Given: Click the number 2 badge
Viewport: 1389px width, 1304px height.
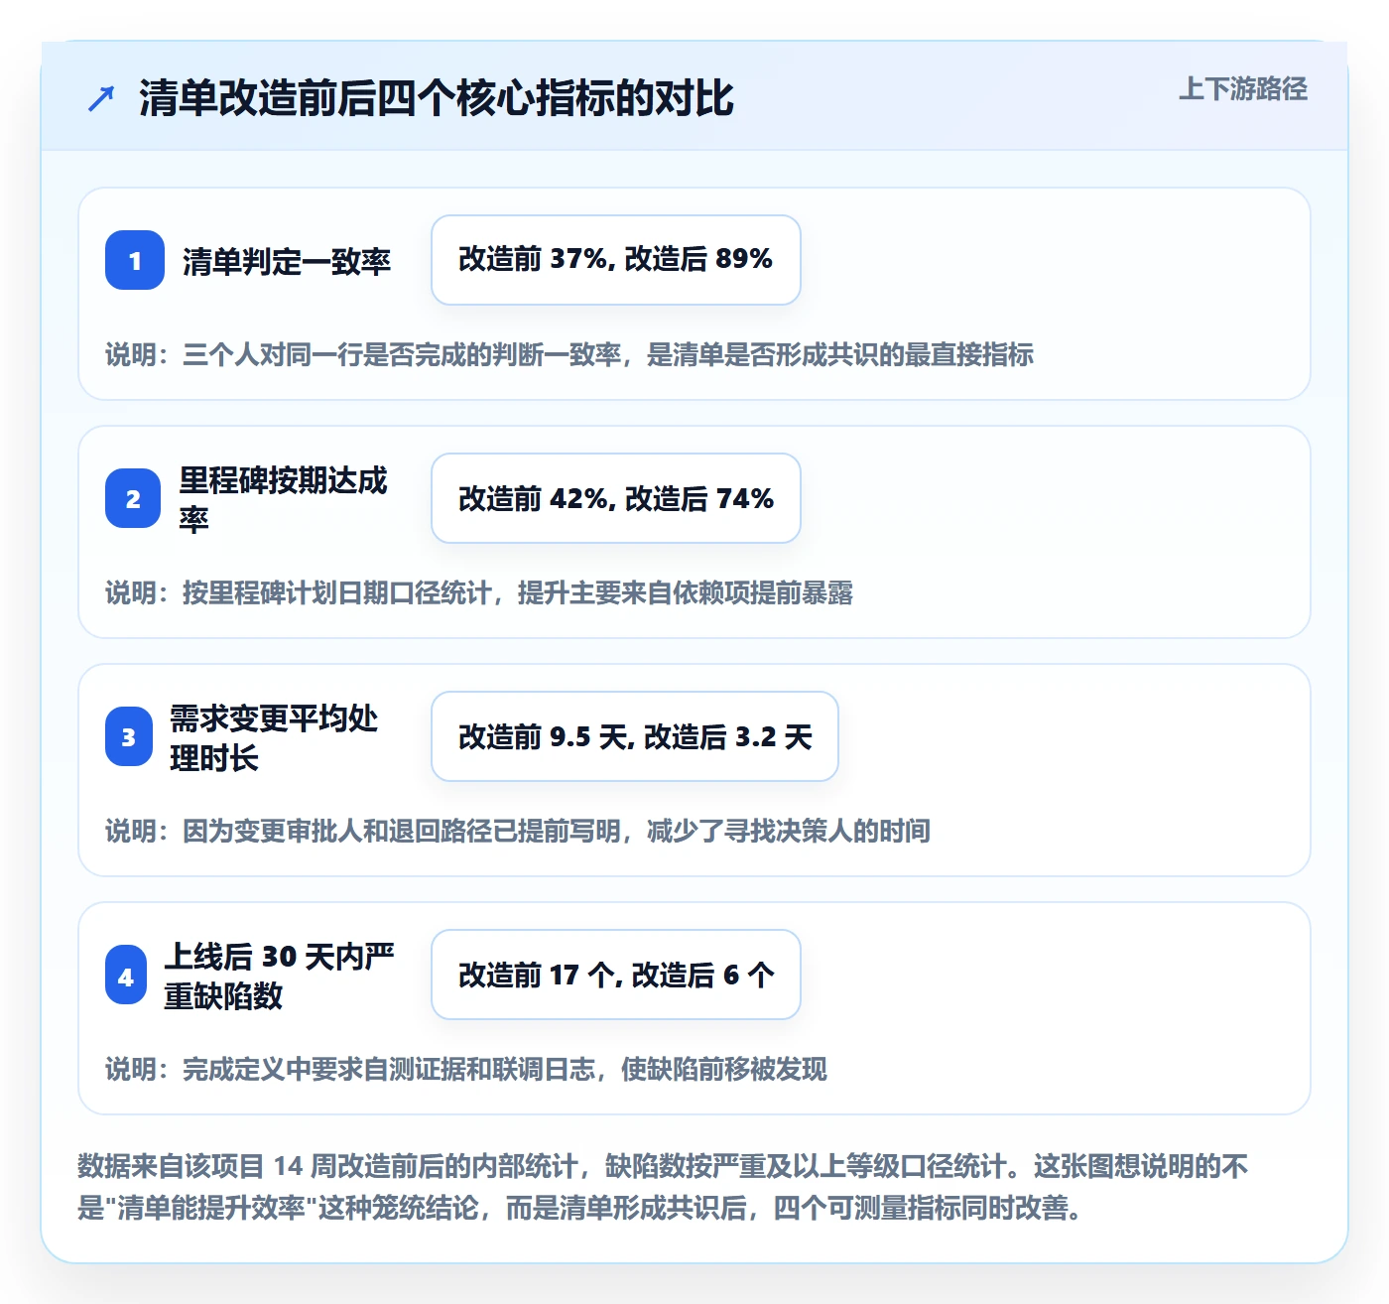Looking at the screenshot, I should coord(133,498).
